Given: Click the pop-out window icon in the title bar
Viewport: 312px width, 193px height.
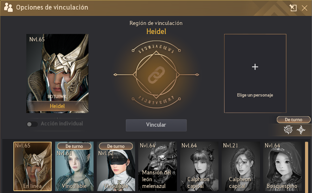Looking at the screenshot, I should (x=293, y=8).
